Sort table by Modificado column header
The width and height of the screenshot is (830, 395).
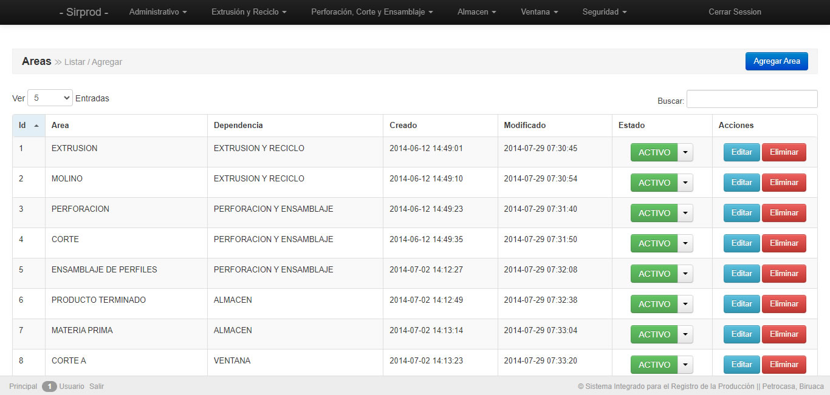[555, 126]
